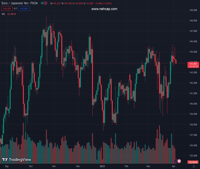Click the blue buy price 143.881

(24, 8)
